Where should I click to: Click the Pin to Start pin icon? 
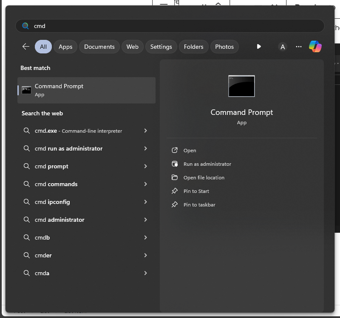point(175,191)
